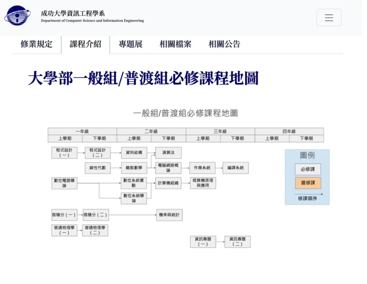367x284 pixels.
Task: Click the 數位系統實驗 course box
Action: [134, 183]
